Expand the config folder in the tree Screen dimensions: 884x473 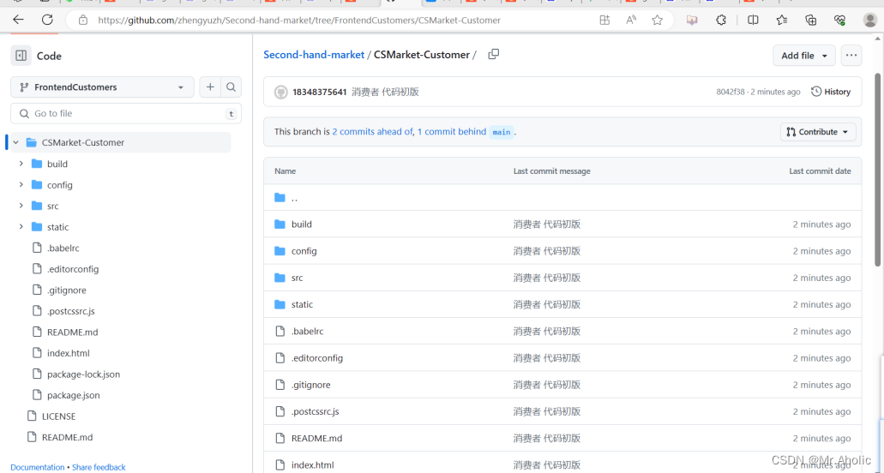21,185
